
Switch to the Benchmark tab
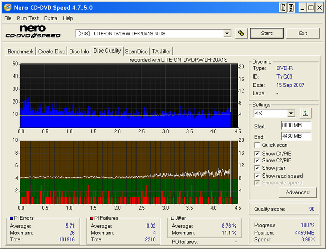point(20,51)
